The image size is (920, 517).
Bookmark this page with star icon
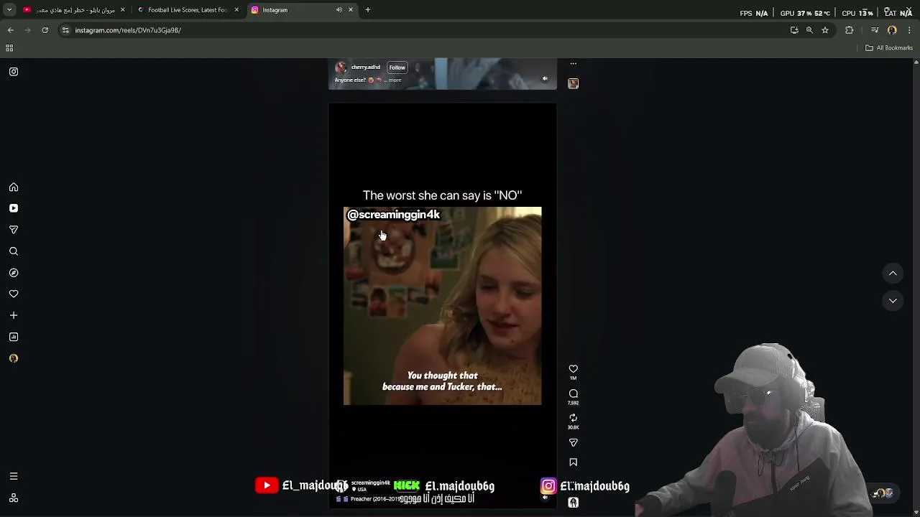(825, 30)
